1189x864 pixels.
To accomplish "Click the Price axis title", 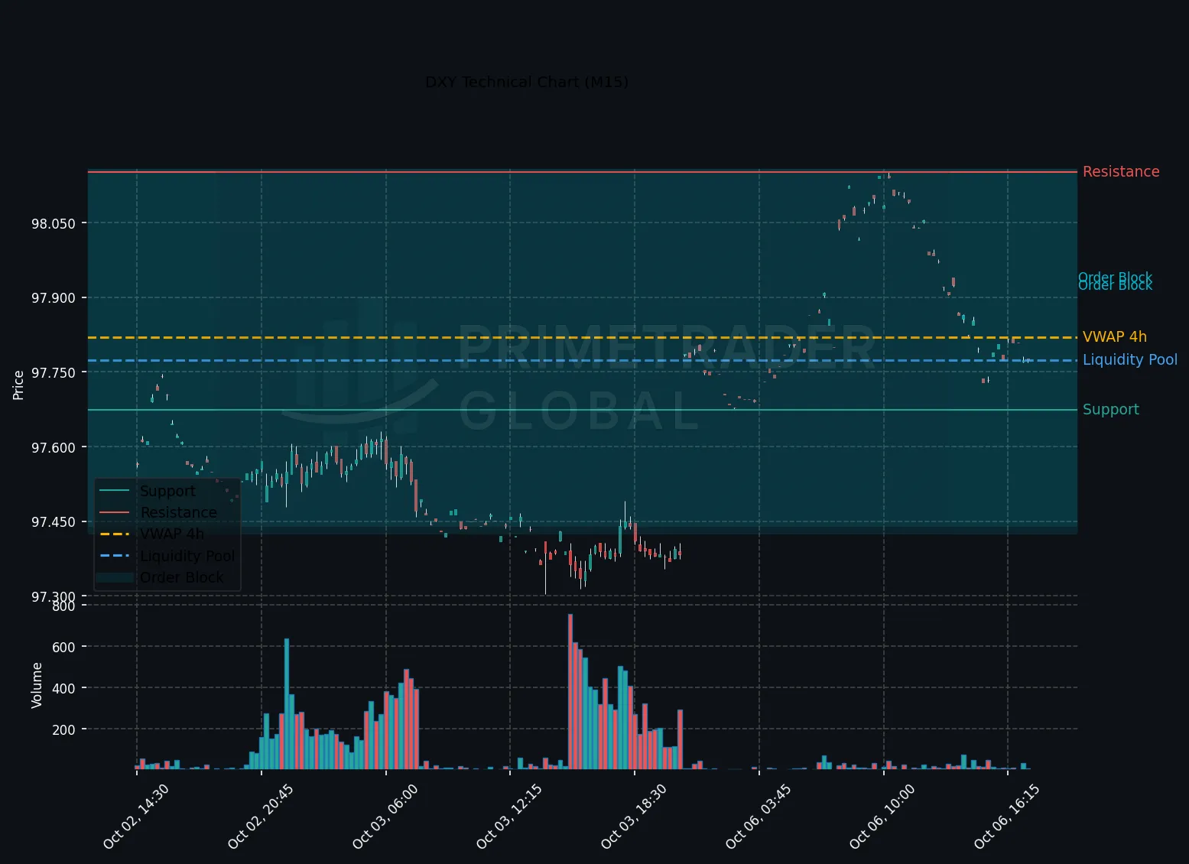I will [18, 385].
